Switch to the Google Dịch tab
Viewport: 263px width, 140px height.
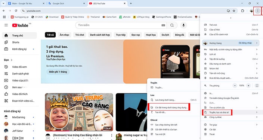tap(67, 3)
